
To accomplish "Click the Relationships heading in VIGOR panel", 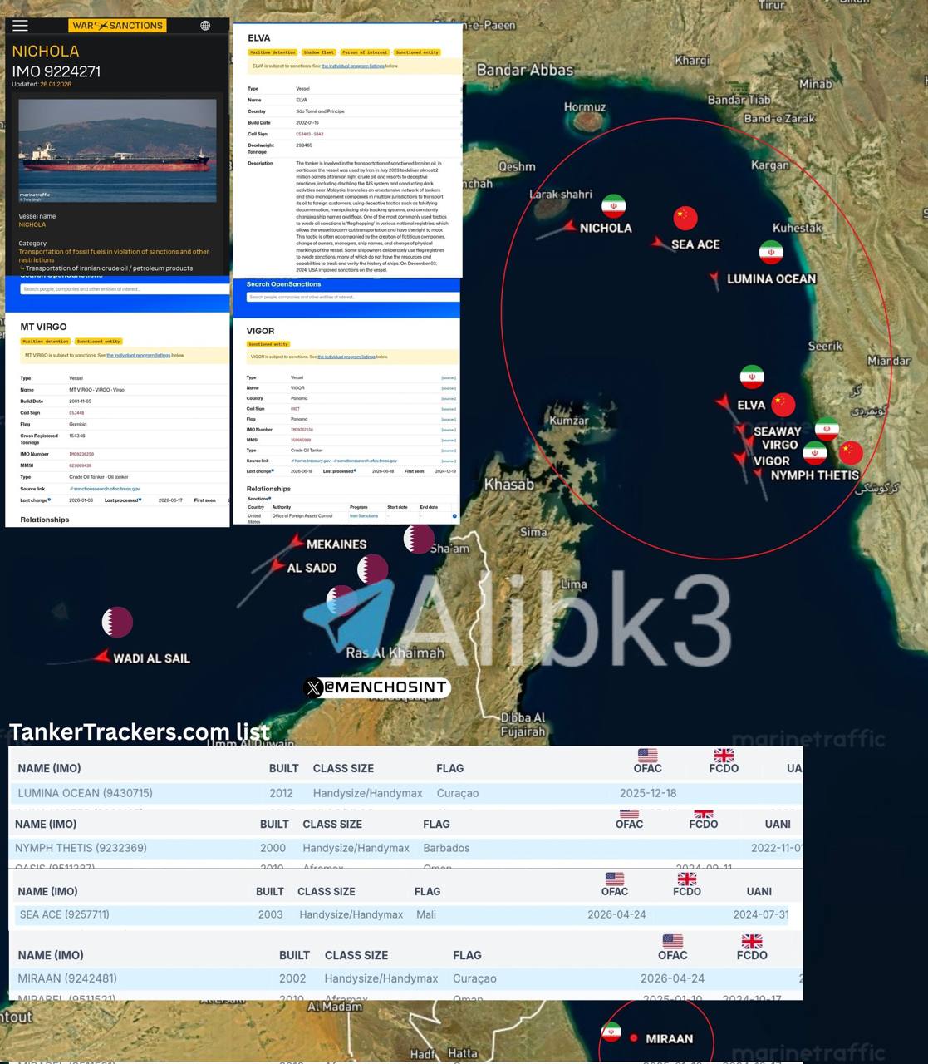I will (x=268, y=489).
